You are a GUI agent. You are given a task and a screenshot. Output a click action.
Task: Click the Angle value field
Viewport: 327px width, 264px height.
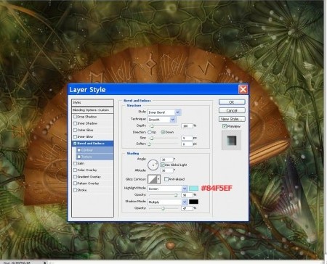(167, 160)
